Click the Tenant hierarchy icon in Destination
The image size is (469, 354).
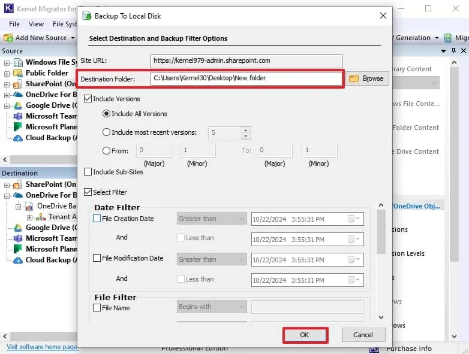[x=41, y=217]
